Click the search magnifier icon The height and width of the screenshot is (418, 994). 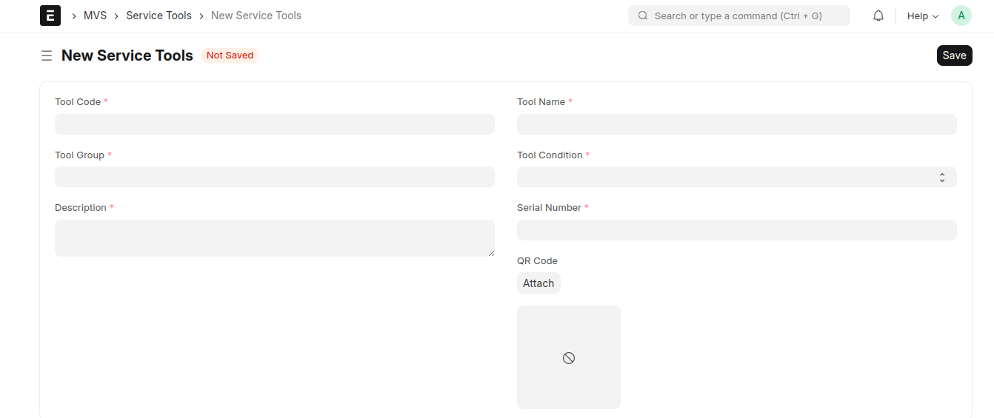[643, 16]
